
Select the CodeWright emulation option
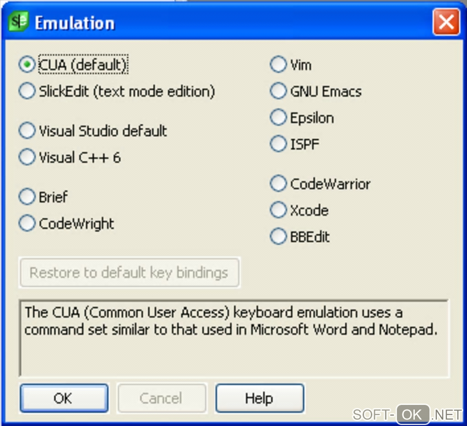(x=27, y=224)
